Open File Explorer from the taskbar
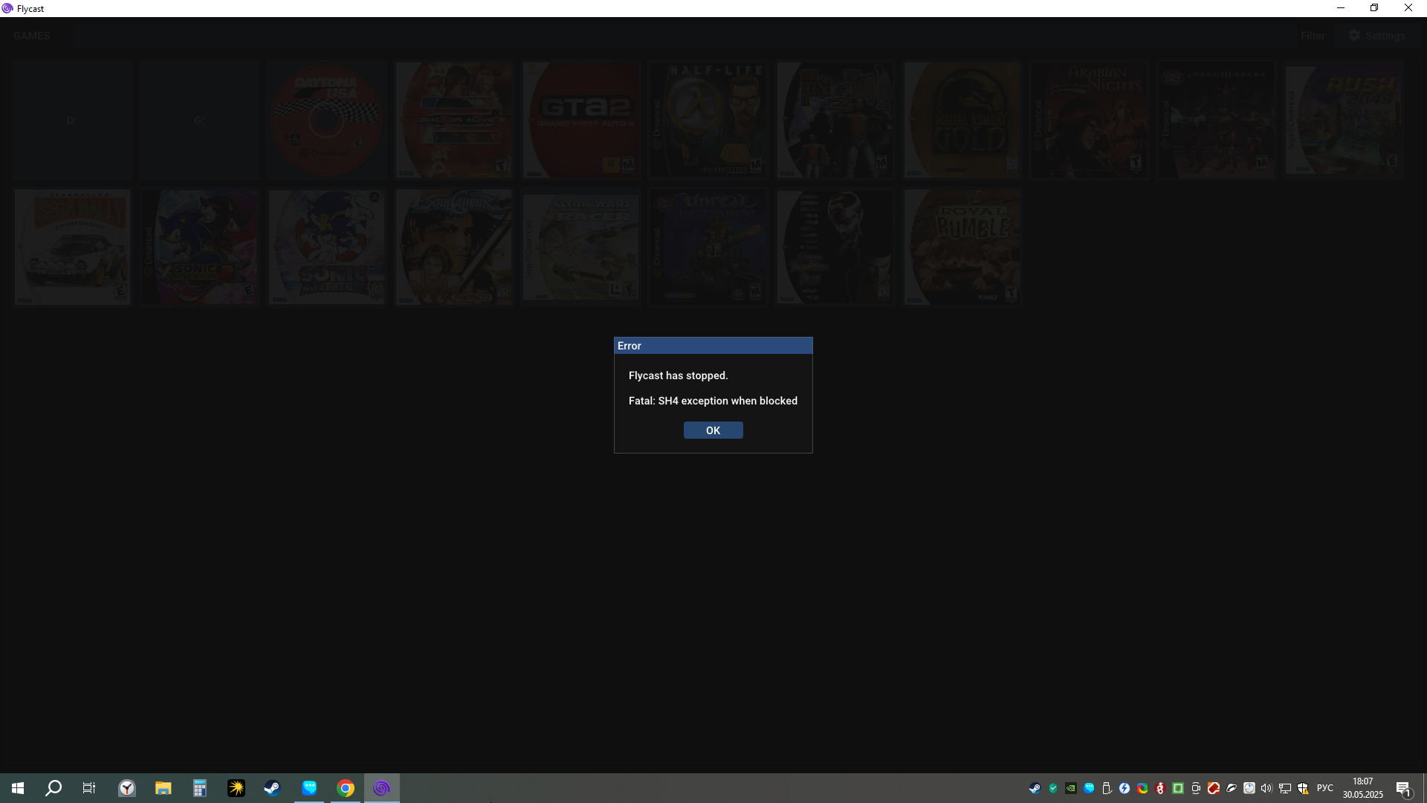Viewport: 1427px width, 803px height. click(163, 788)
